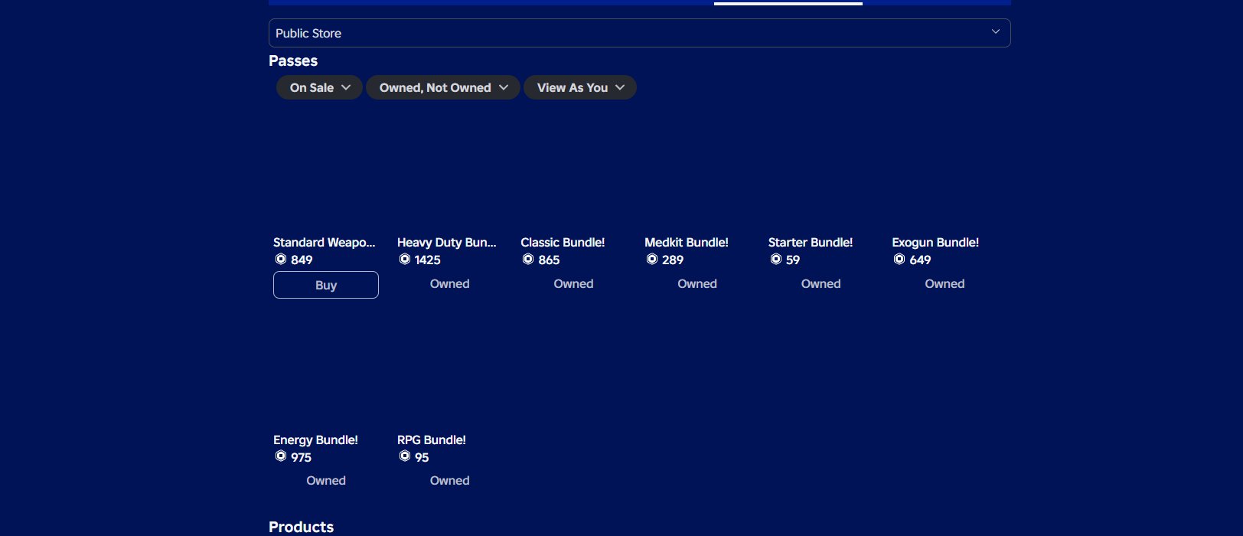The image size is (1243, 536).
Task: Select the Medkit Bundle! pass title
Action: point(687,242)
